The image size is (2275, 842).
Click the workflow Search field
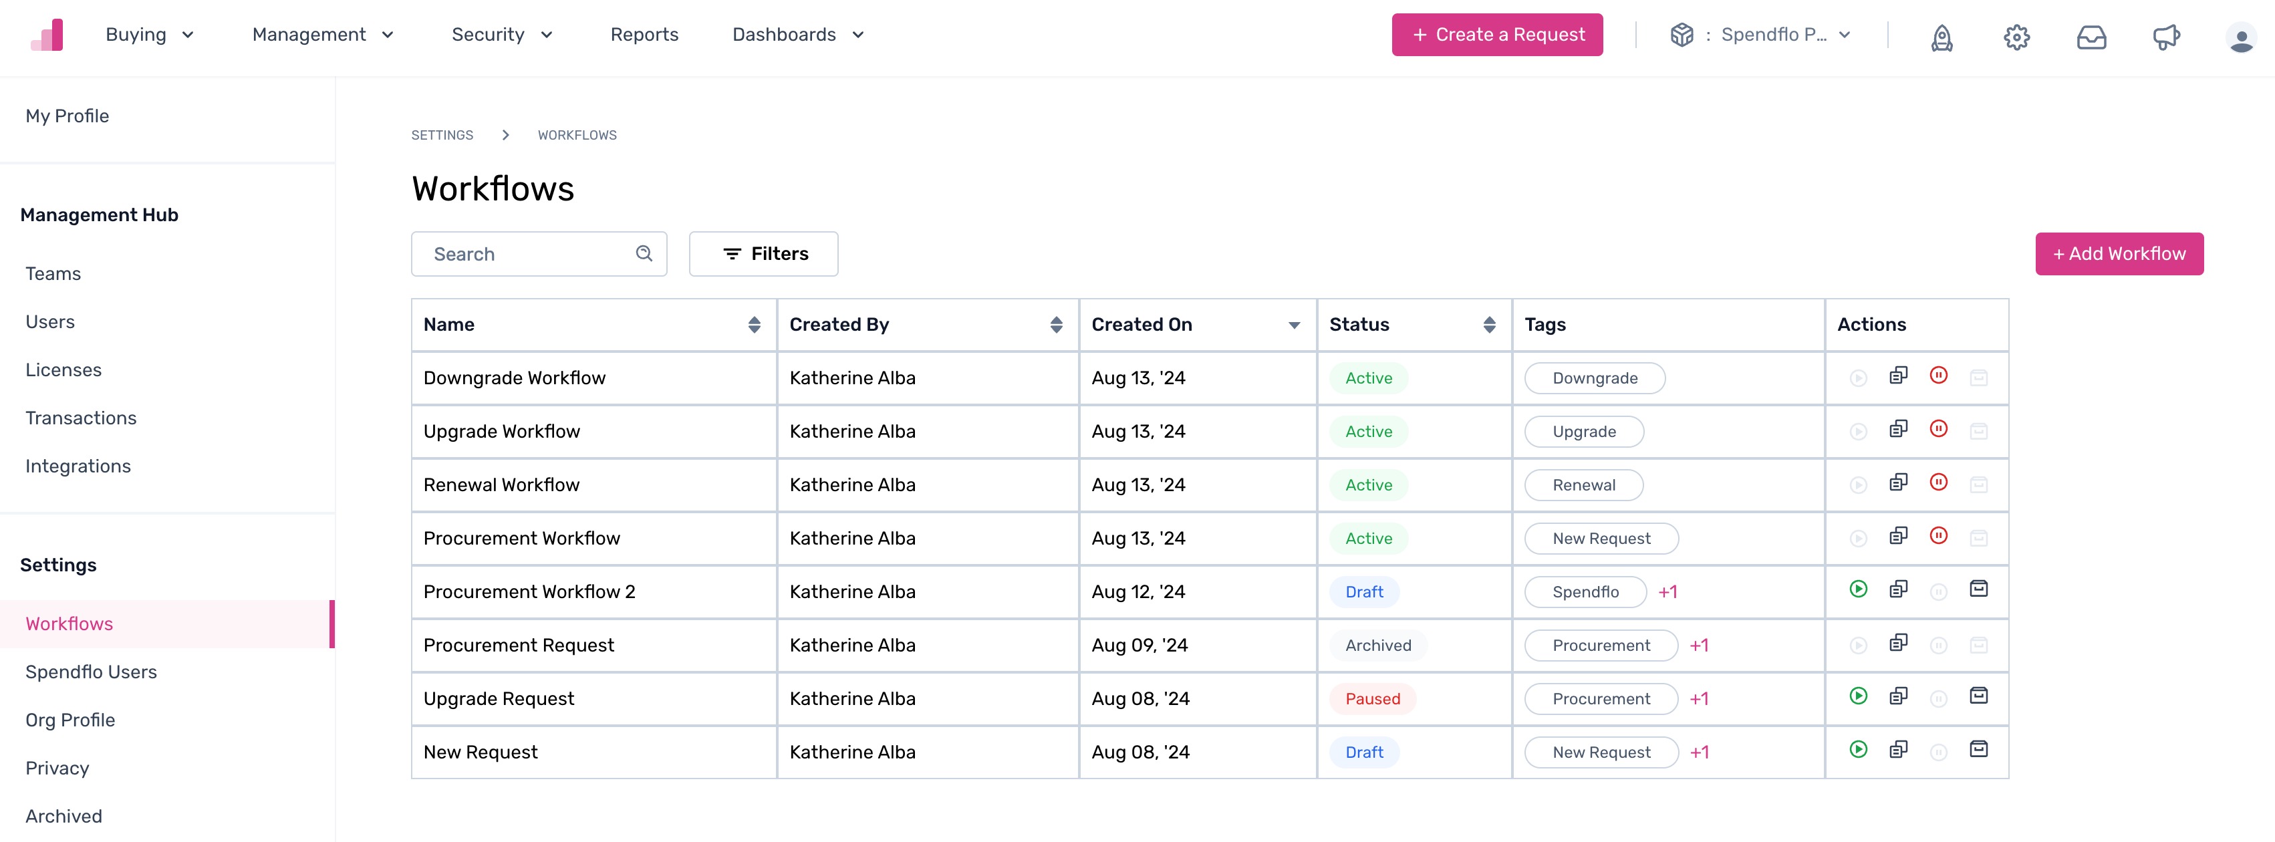point(539,254)
